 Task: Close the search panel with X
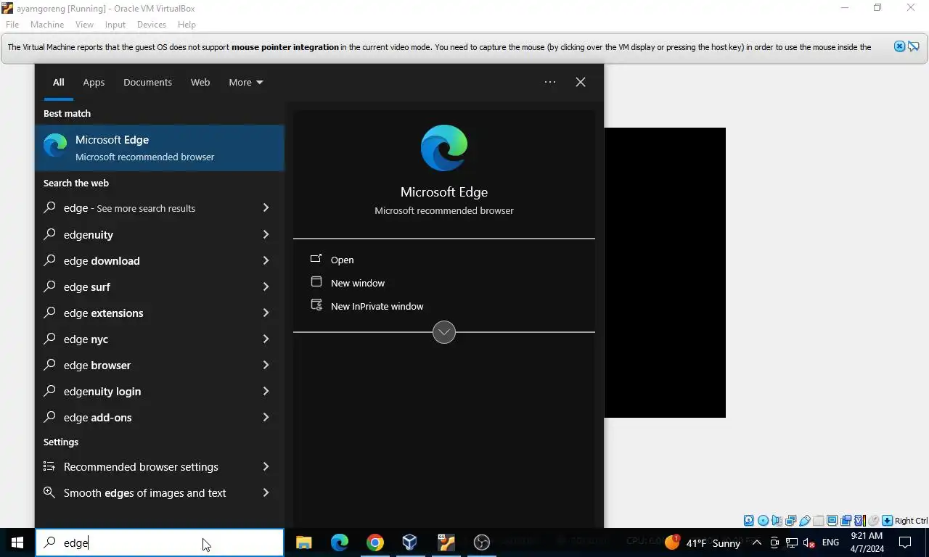coord(581,82)
